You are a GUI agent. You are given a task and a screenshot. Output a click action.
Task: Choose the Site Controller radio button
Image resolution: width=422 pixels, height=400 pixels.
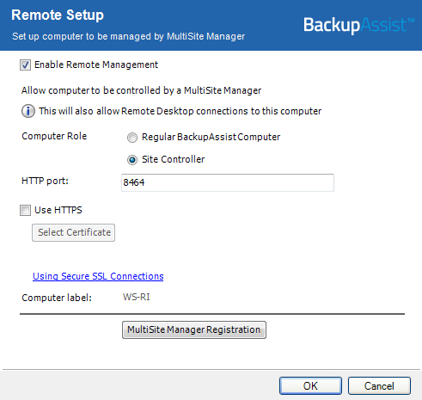point(132,160)
